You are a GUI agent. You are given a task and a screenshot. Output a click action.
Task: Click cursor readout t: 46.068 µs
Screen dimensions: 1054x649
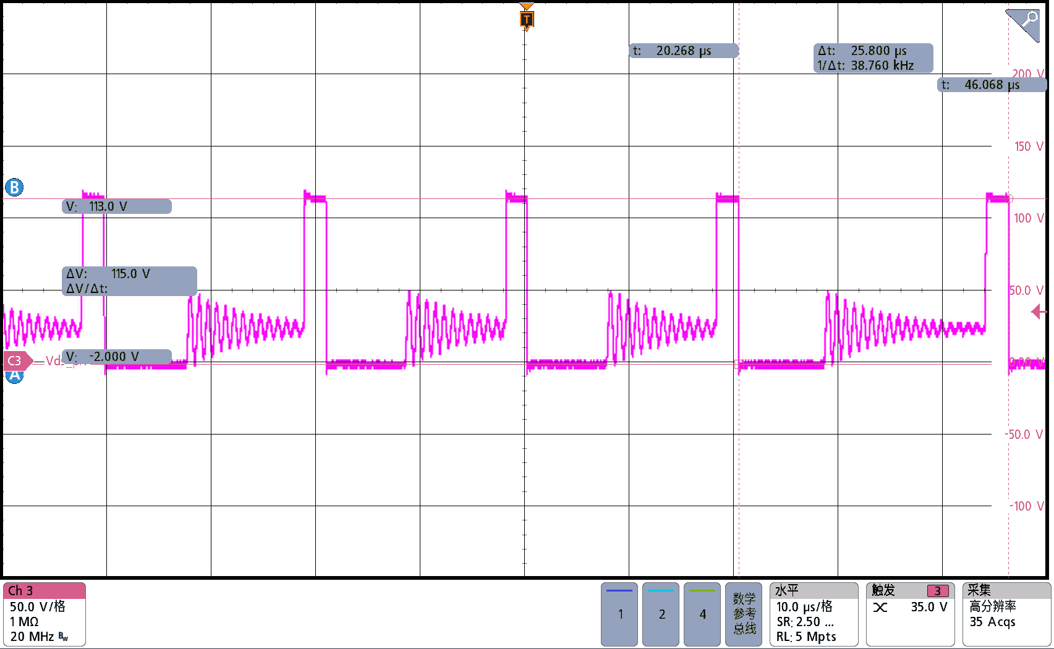pyautogui.click(x=992, y=85)
